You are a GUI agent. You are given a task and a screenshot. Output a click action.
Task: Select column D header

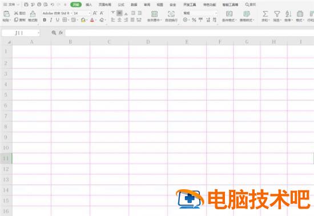148,42
